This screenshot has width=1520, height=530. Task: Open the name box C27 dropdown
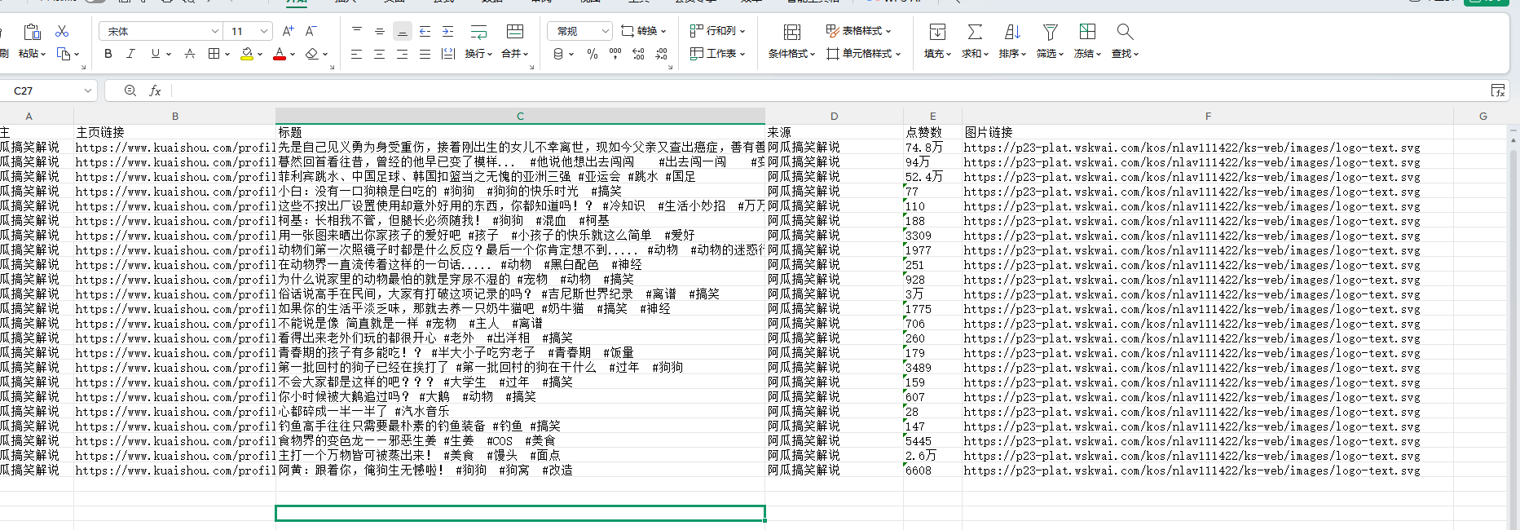pos(87,91)
